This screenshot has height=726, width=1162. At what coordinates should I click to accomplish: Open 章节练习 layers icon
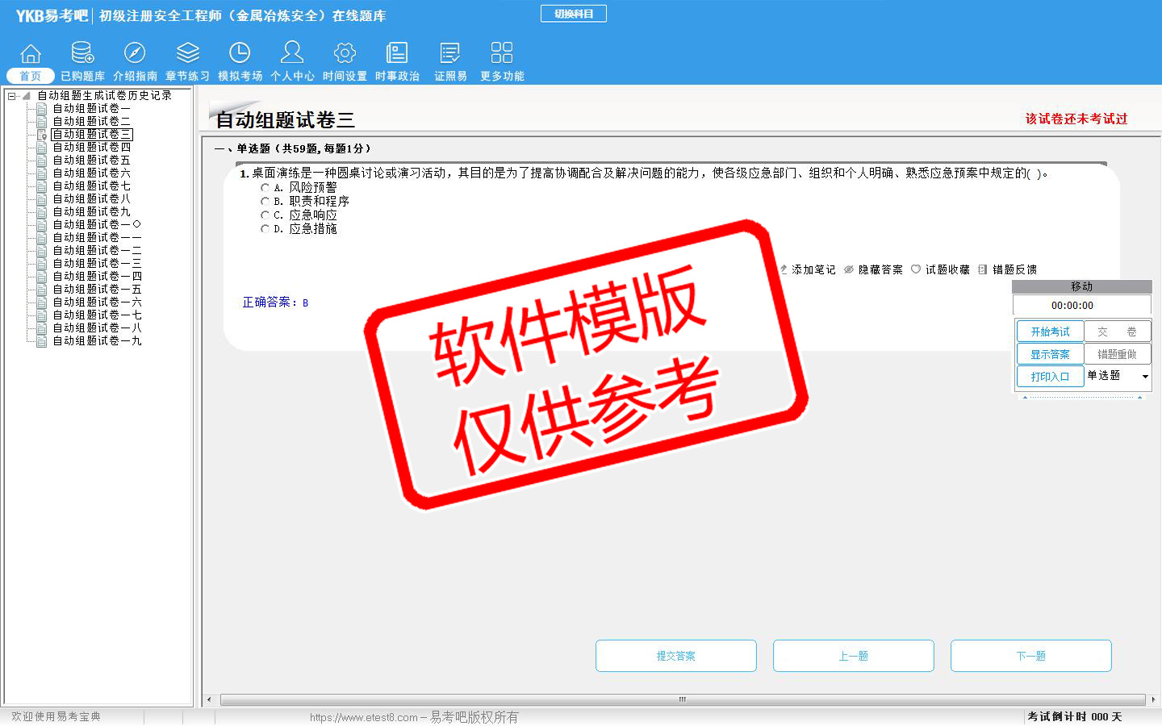pos(187,53)
